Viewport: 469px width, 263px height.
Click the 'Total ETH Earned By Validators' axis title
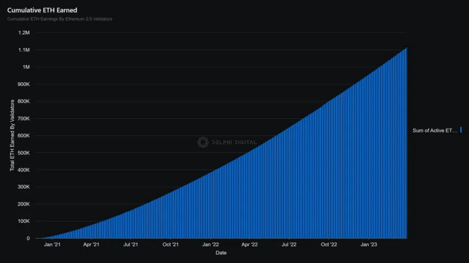(x=12, y=136)
